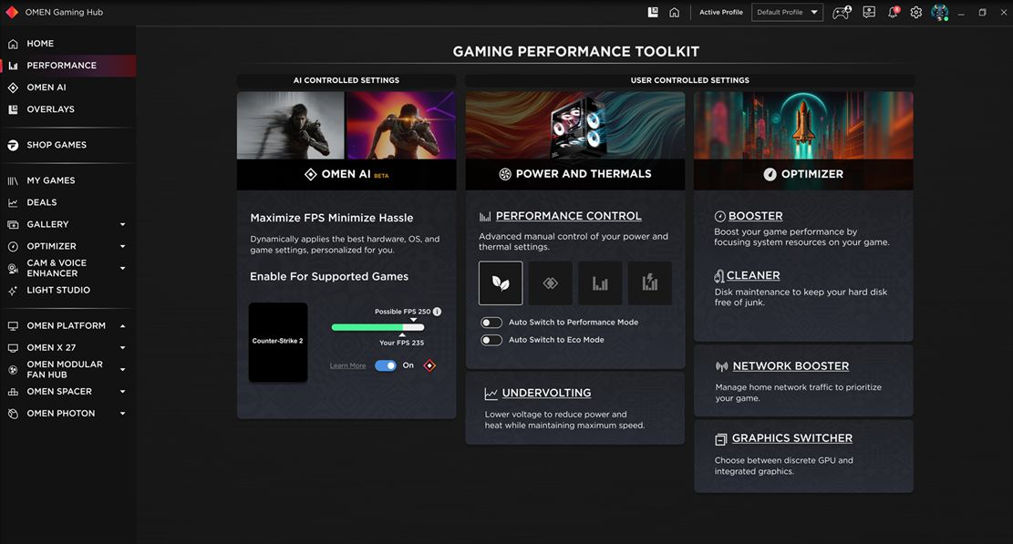Select the Eco mode leaf icon
This screenshot has height=544, width=1013.
click(501, 283)
